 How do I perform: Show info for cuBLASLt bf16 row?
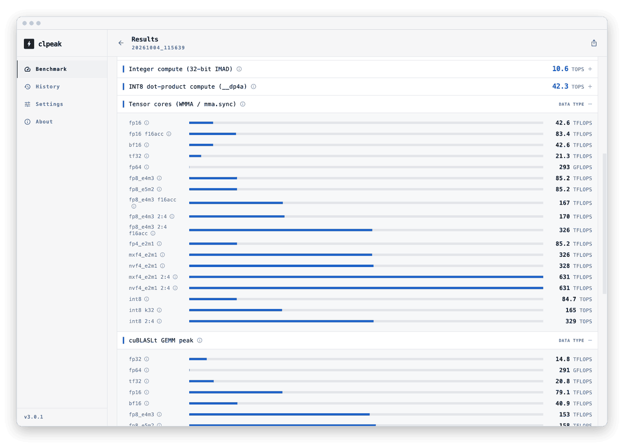click(x=147, y=404)
